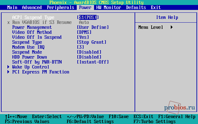This screenshot has height=124, width=198.
Task: Open the Main menu tab
Action: tap(12, 7)
